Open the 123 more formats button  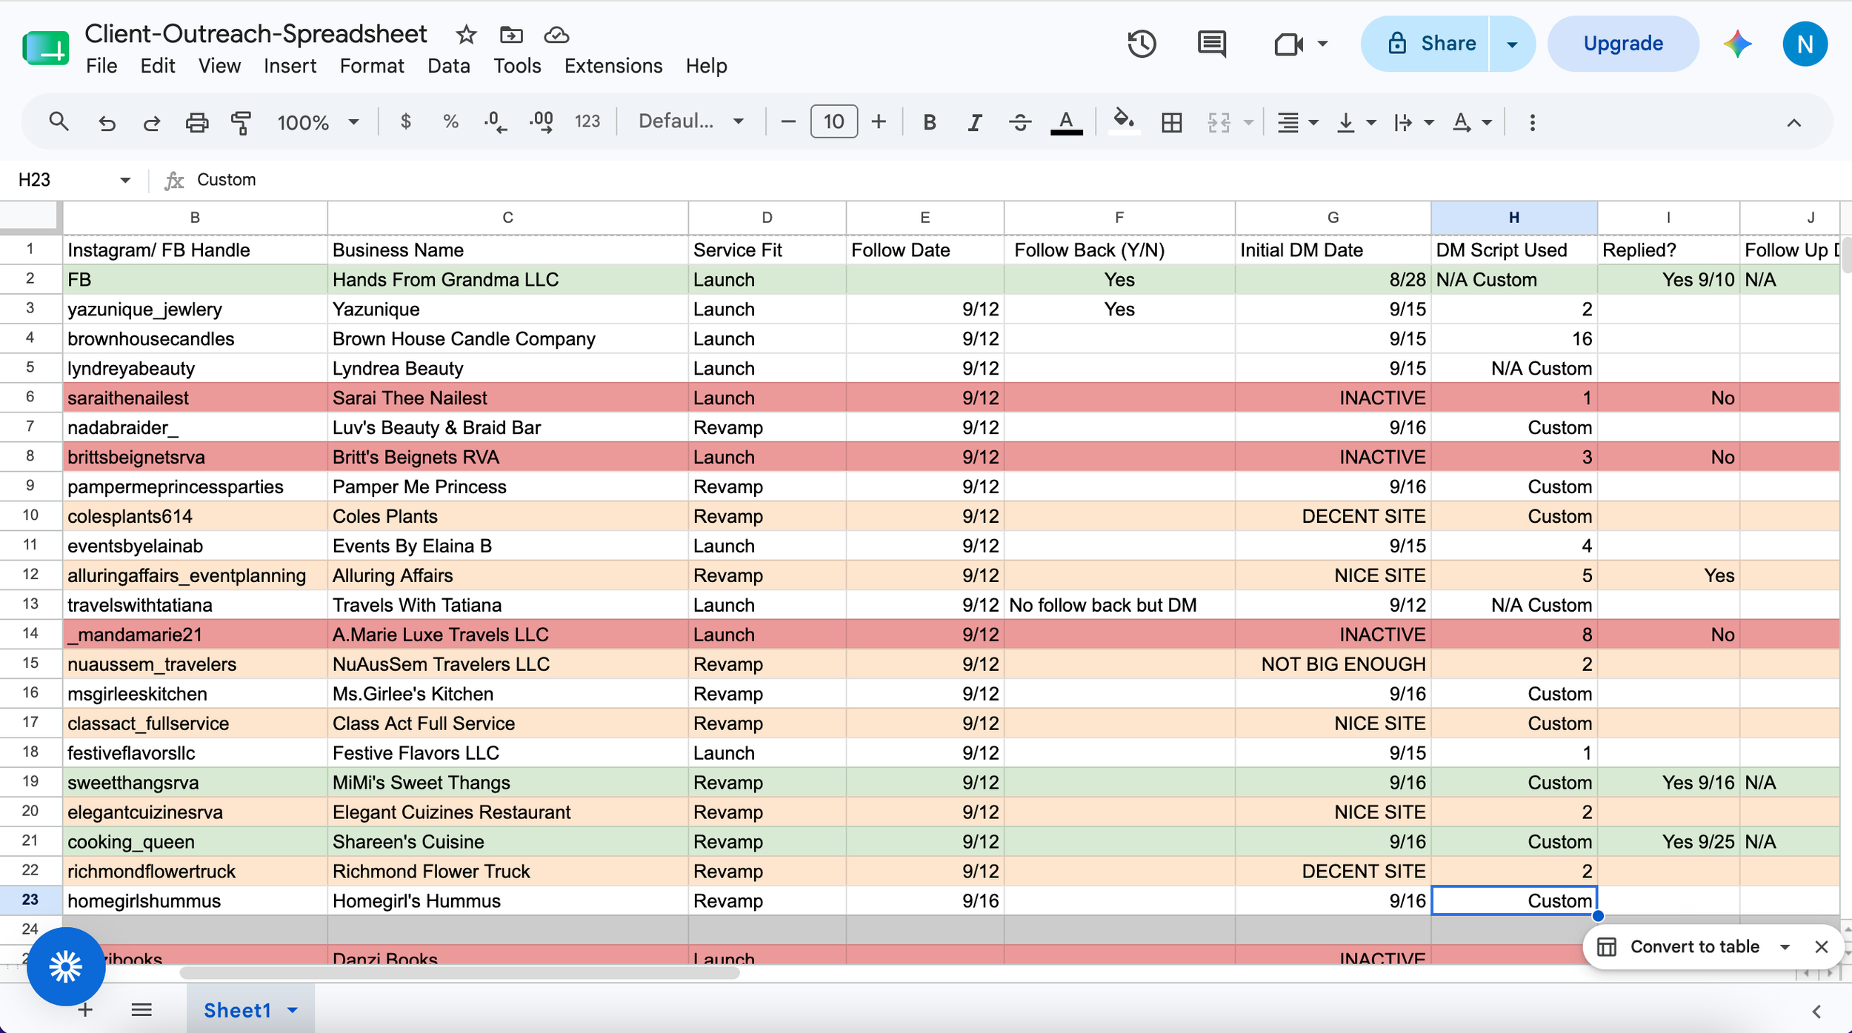[x=587, y=121]
